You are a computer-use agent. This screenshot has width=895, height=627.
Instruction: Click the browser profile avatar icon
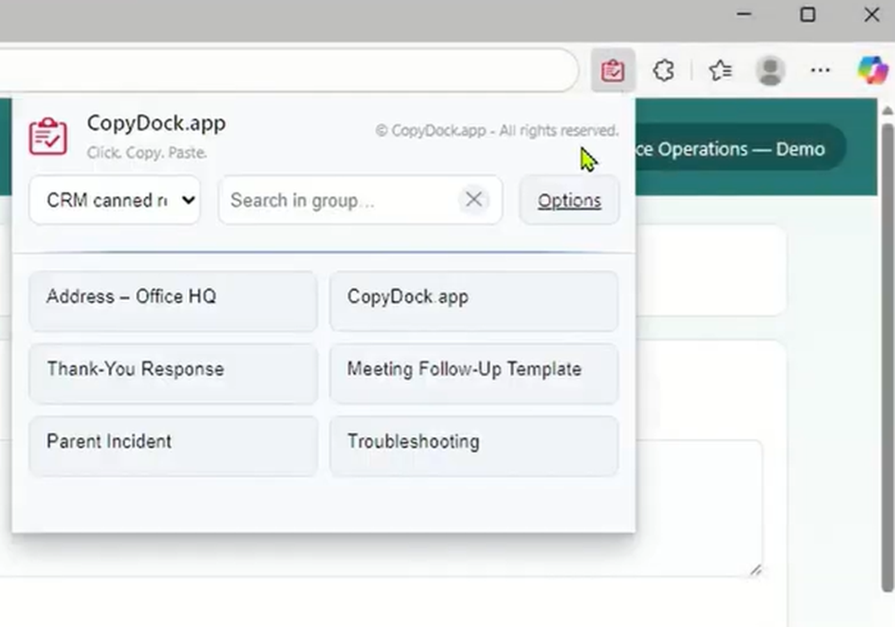point(771,70)
